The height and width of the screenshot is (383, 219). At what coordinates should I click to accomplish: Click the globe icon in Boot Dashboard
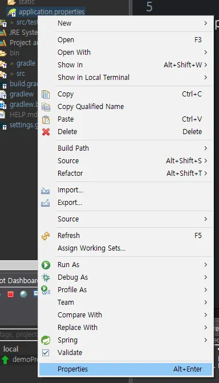[23, 294]
